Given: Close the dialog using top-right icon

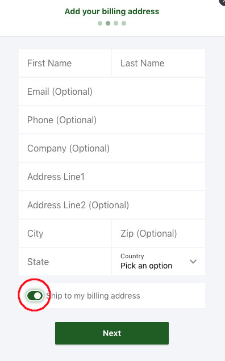Looking at the screenshot, I should (223, 2).
